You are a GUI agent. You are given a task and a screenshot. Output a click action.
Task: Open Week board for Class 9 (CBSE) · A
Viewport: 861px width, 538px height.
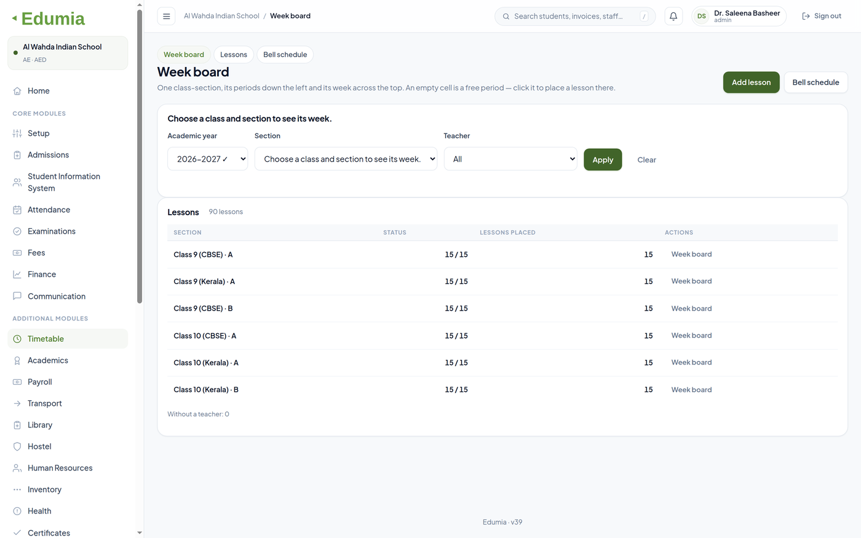[691, 255]
